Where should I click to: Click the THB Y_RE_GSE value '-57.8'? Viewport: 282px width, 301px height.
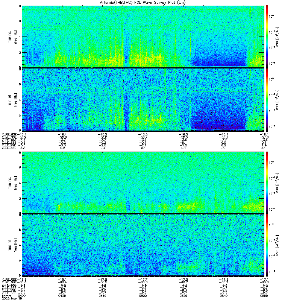(264, 137)
